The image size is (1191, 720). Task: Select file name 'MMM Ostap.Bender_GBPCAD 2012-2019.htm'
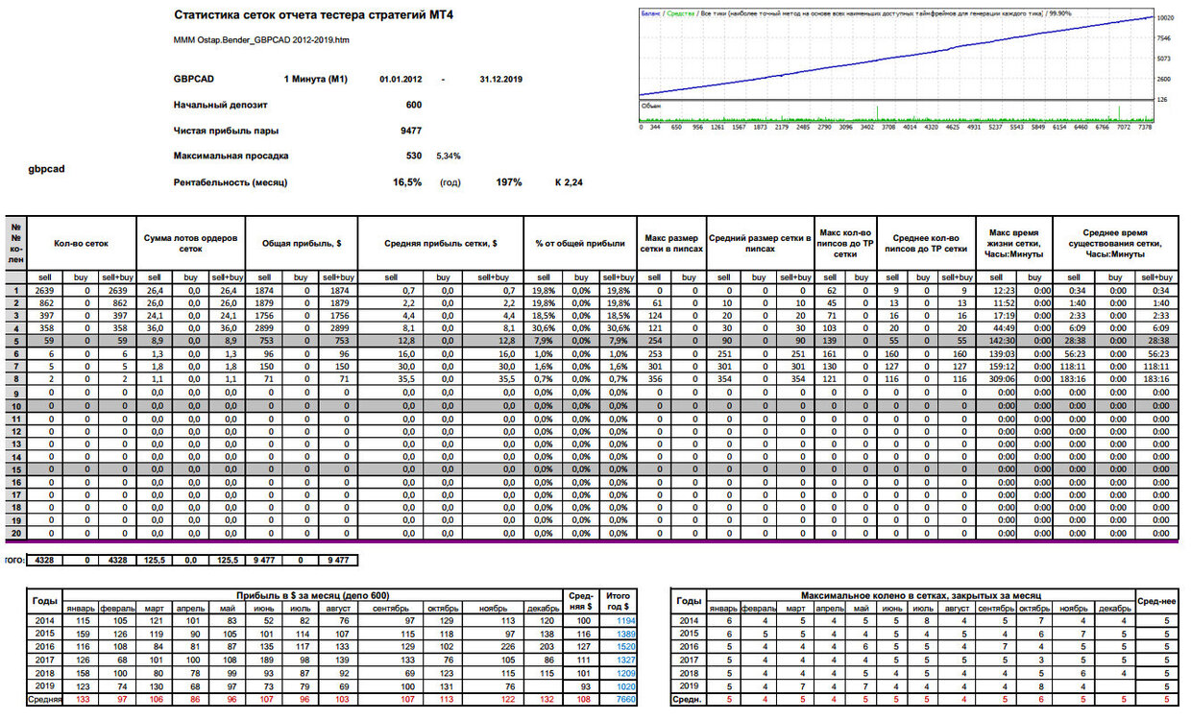point(260,40)
